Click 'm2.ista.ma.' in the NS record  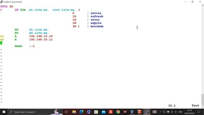39,33
